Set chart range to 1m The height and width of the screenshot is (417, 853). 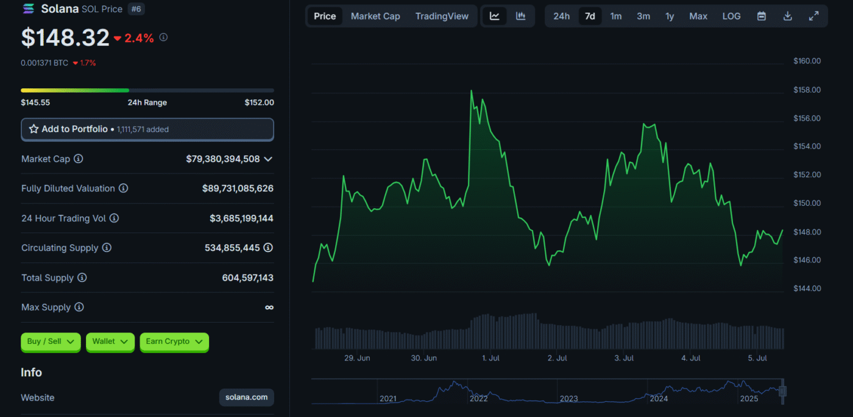(x=616, y=16)
